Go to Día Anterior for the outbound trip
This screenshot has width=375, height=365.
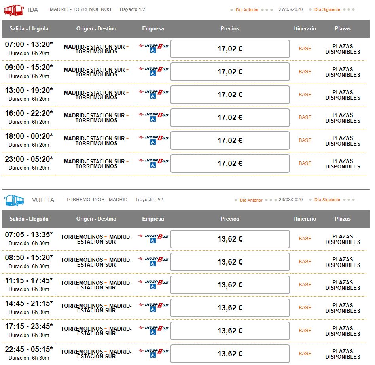click(247, 10)
